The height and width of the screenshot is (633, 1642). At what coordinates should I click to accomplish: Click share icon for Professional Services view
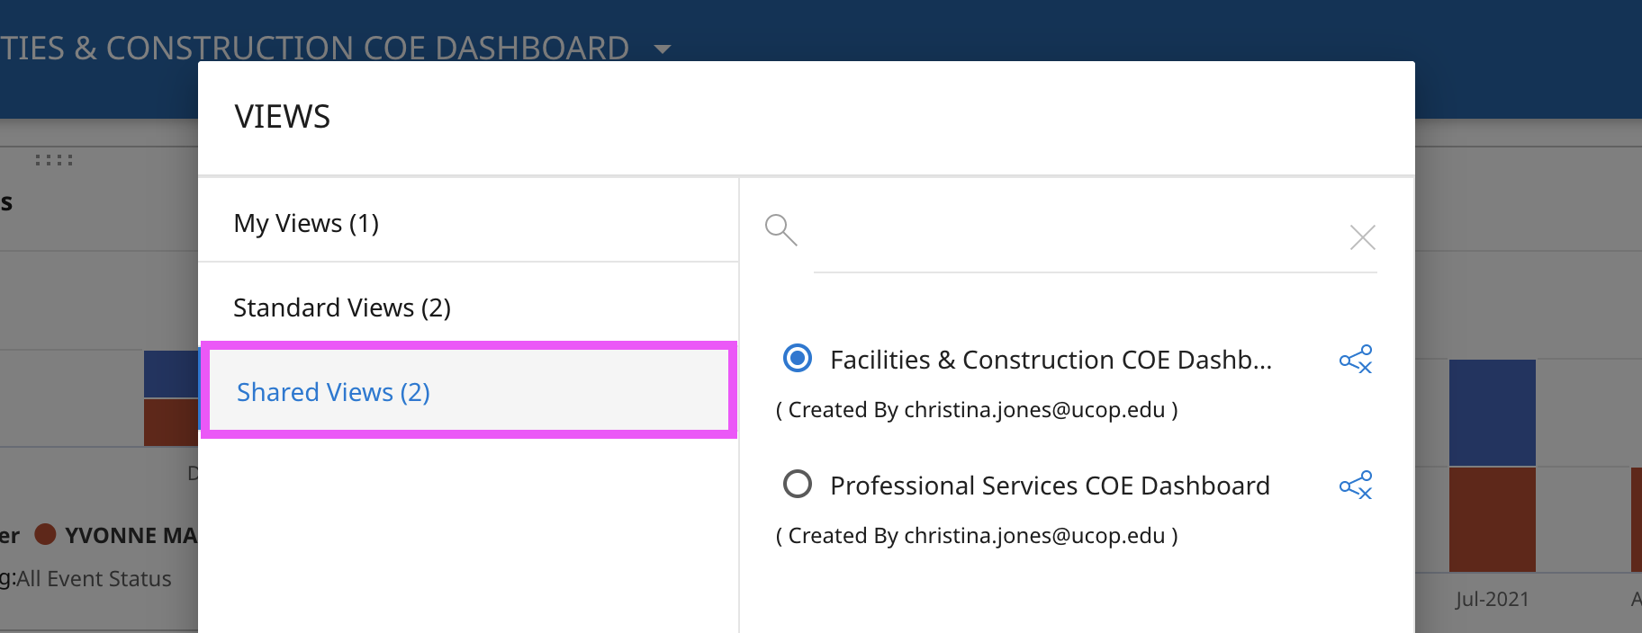coord(1355,486)
